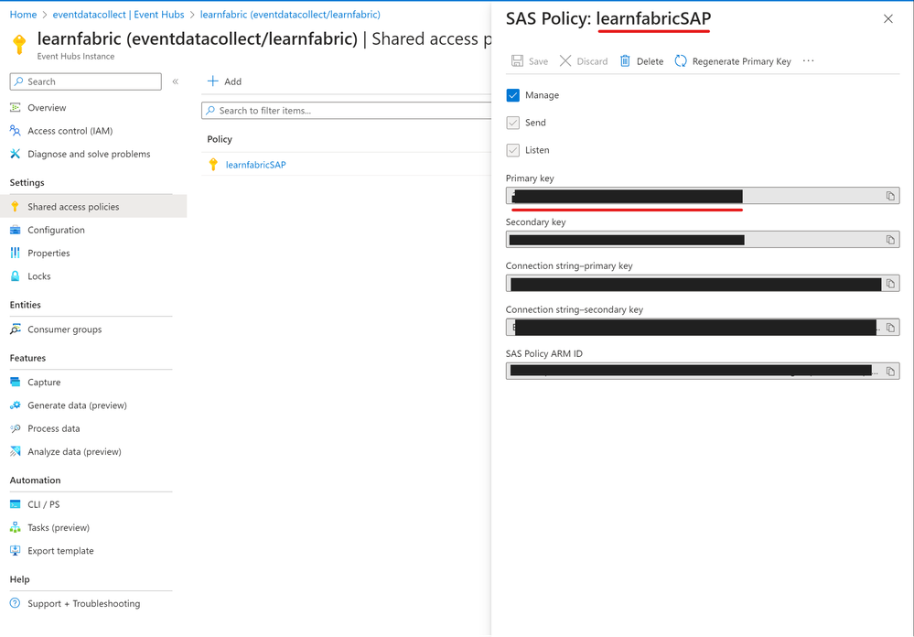The width and height of the screenshot is (914, 637).
Task: Copy the Connection string–secondary key
Action: (890, 328)
